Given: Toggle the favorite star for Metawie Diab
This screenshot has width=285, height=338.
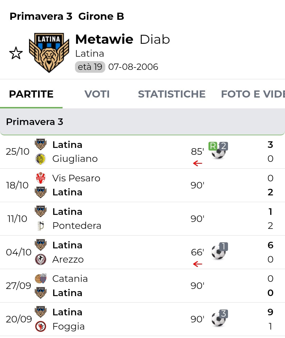Looking at the screenshot, I should 16,53.
